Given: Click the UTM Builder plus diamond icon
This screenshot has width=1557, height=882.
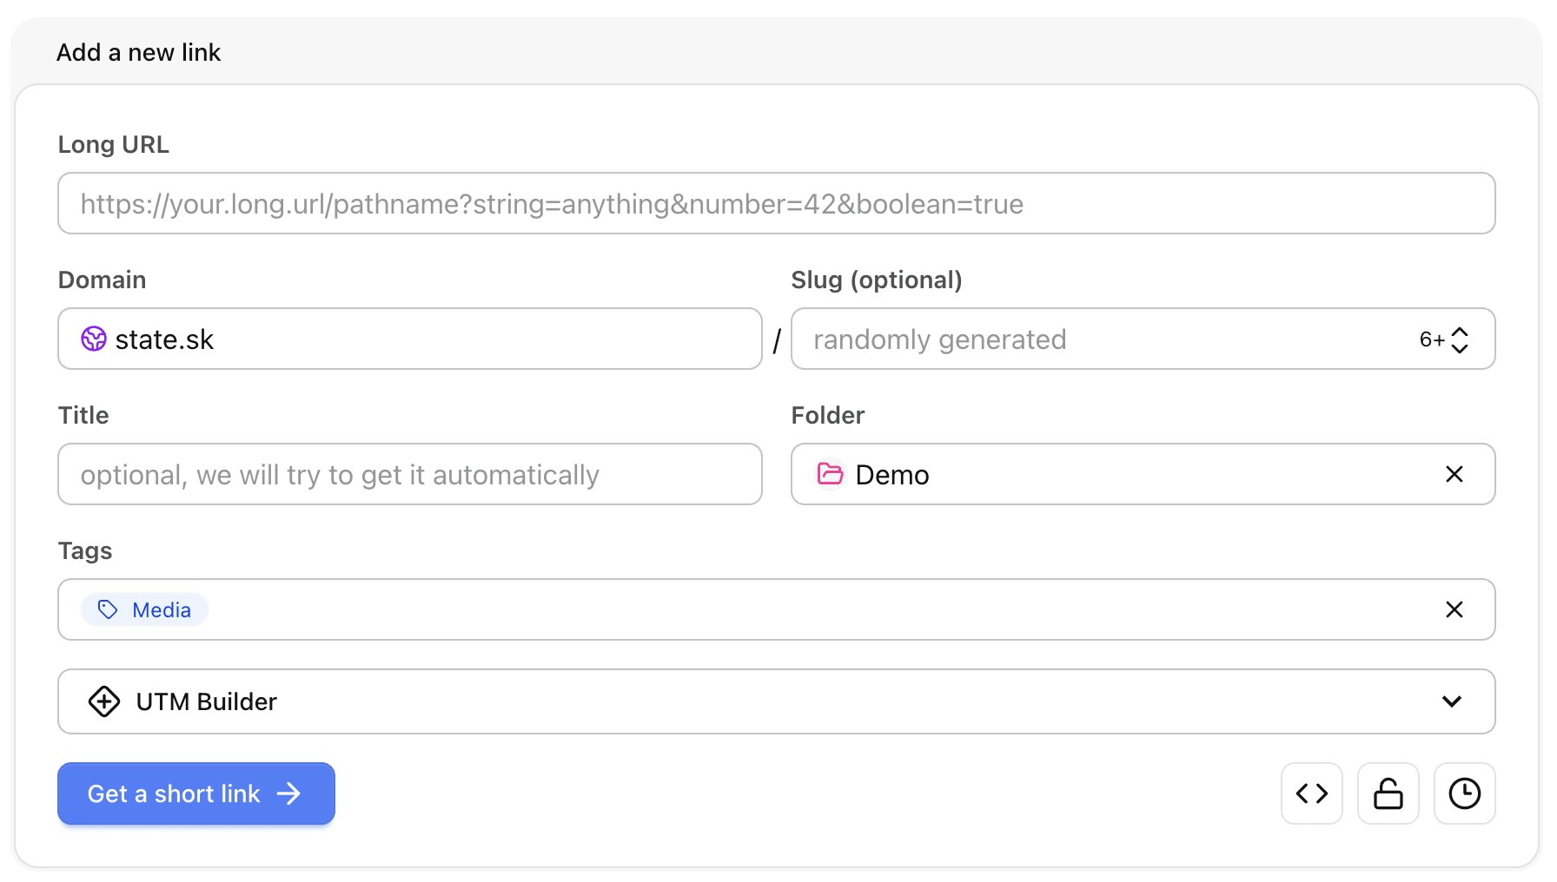Looking at the screenshot, I should click(x=104, y=701).
